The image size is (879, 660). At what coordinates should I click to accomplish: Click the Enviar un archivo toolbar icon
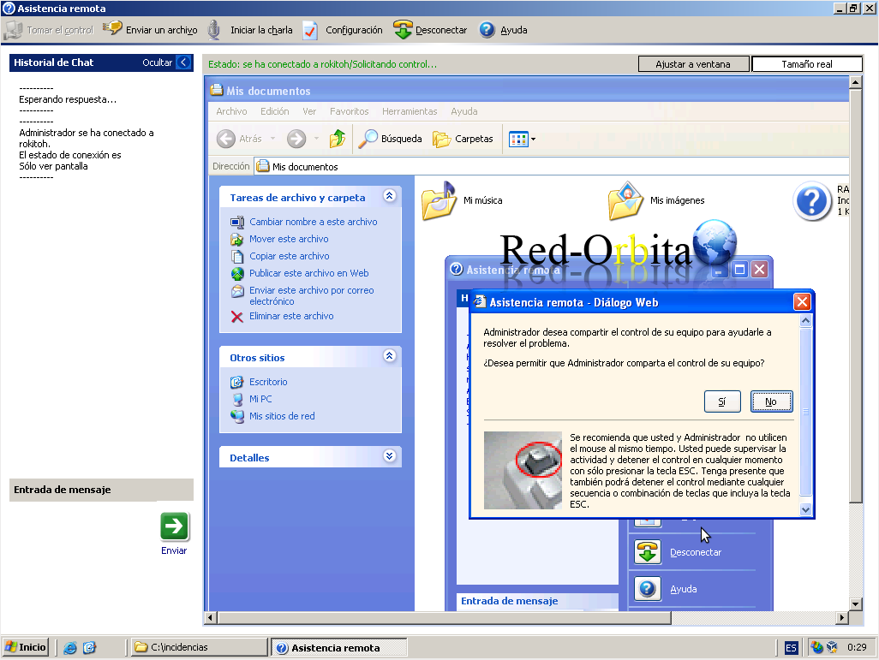pyautogui.click(x=112, y=29)
